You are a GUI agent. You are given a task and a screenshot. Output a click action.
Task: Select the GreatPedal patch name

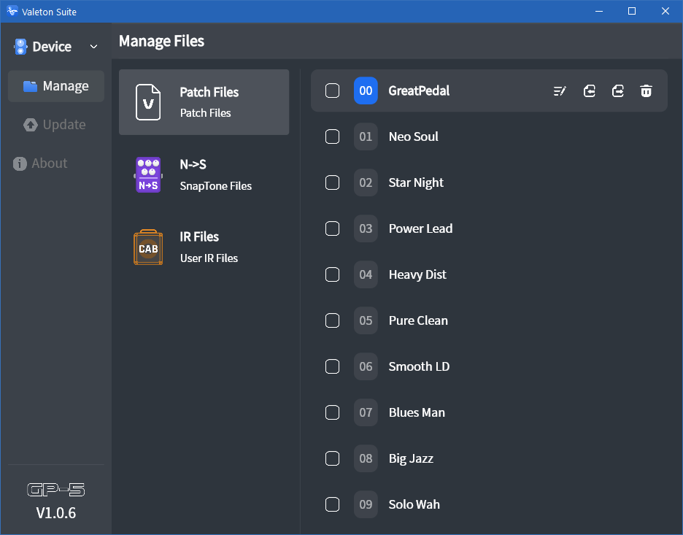419,91
